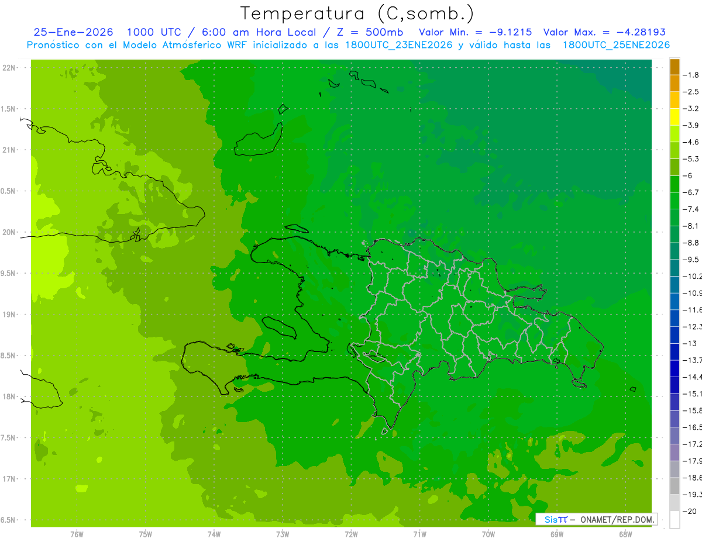
Task: Click the 'SisTT - ONAMET/REP.DOM.' credit label
Action: pyautogui.click(x=596, y=519)
